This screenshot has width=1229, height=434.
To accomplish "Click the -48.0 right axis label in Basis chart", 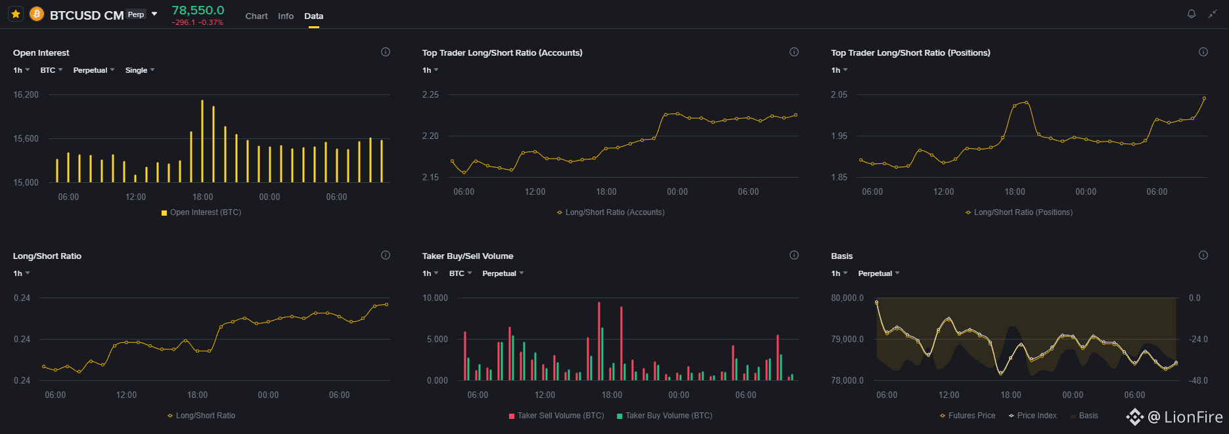I will point(1198,380).
